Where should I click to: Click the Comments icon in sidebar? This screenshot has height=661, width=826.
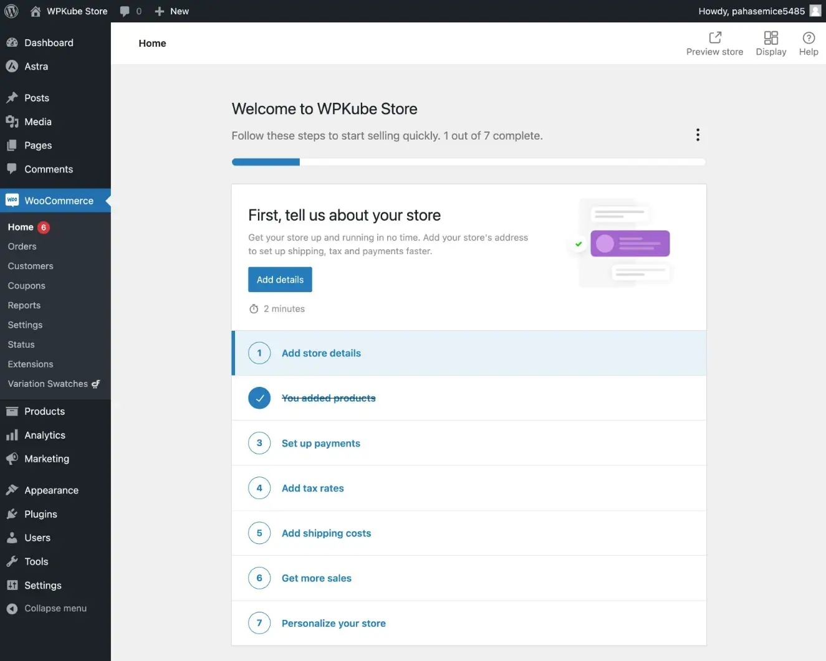[x=12, y=169]
